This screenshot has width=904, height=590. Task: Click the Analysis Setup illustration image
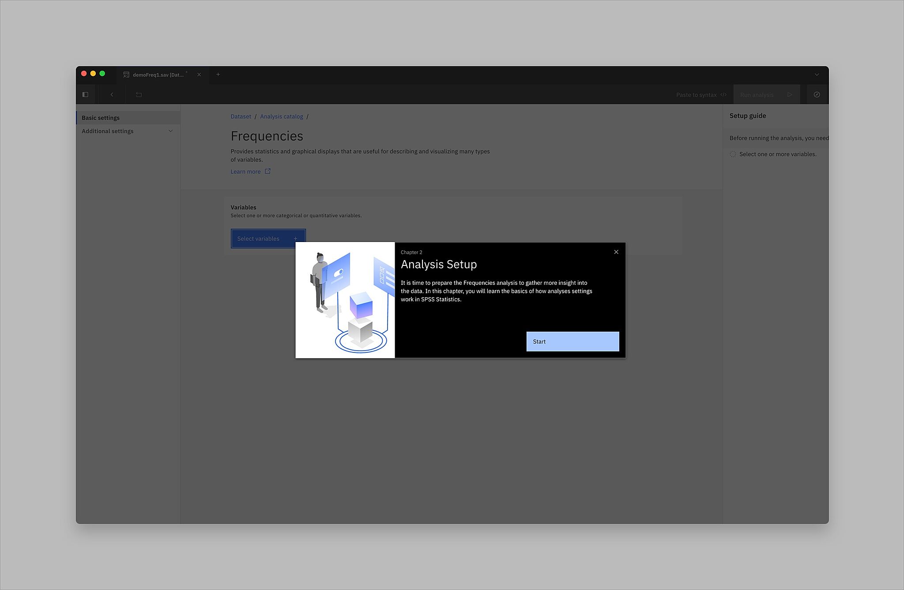coord(345,300)
